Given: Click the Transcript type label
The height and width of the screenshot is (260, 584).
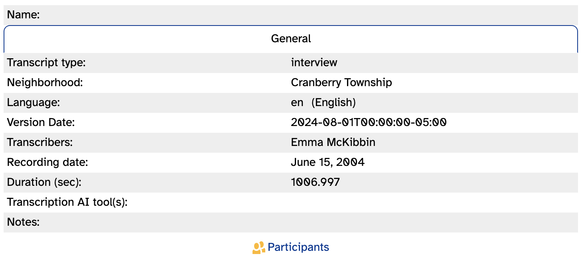Looking at the screenshot, I should pyautogui.click(x=46, y=63).
